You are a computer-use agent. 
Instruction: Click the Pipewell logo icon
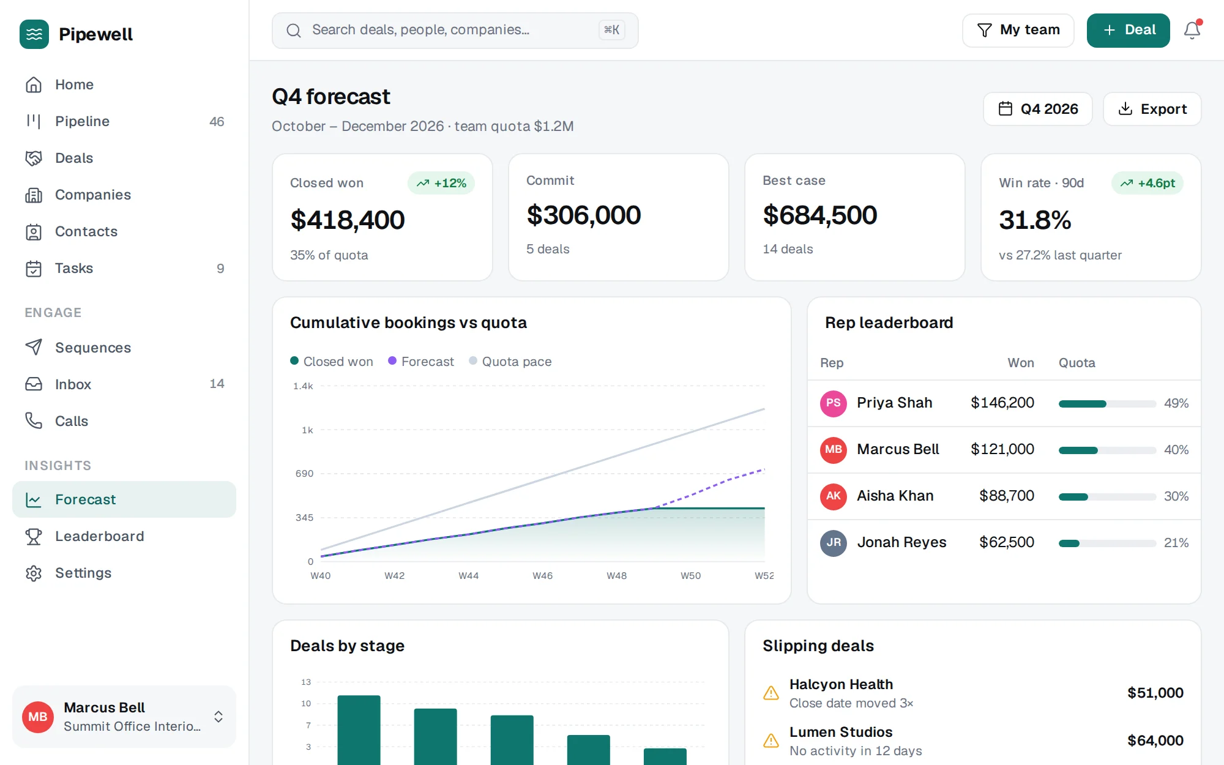[34, 34]
